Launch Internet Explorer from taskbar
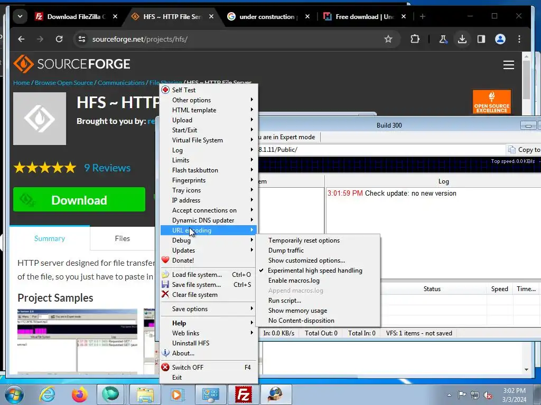Screen dimensions: 541x405 [47, 394]
